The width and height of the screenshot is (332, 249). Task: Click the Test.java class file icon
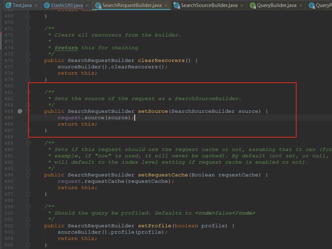click(8, 5)
